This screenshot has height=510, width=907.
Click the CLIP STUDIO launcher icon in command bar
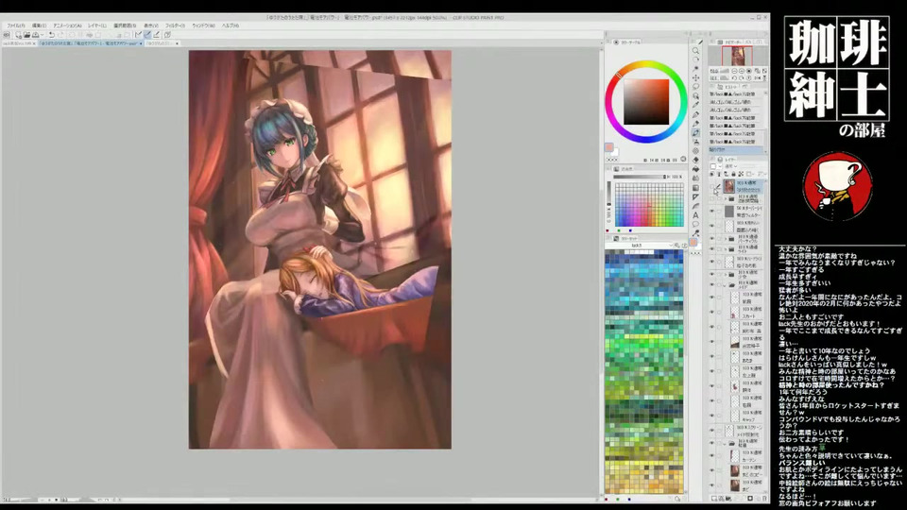(x=7, y=35)
